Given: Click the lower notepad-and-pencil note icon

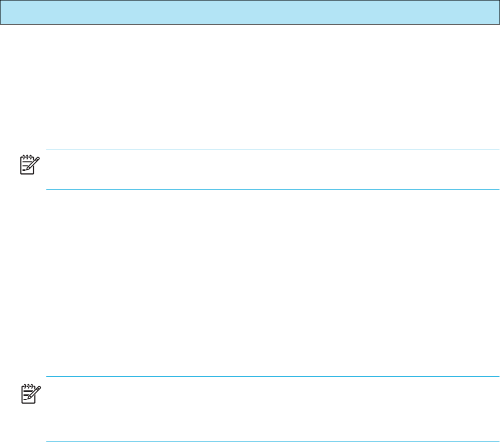Looking at the screenshot, I should click(x=28, y=393).
